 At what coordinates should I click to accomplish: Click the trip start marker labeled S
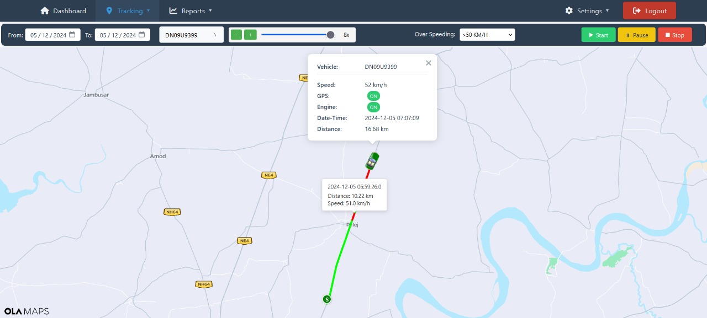326,299
